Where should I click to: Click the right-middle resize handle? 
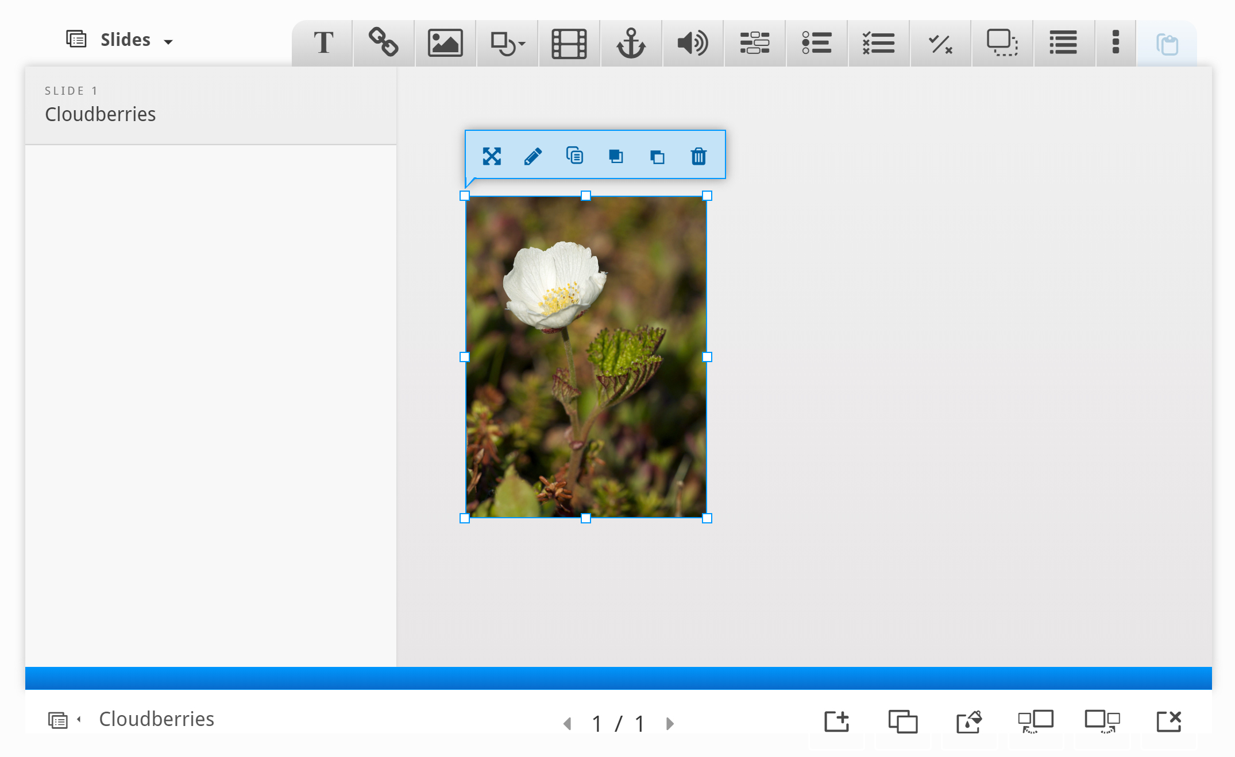(707, 357)
